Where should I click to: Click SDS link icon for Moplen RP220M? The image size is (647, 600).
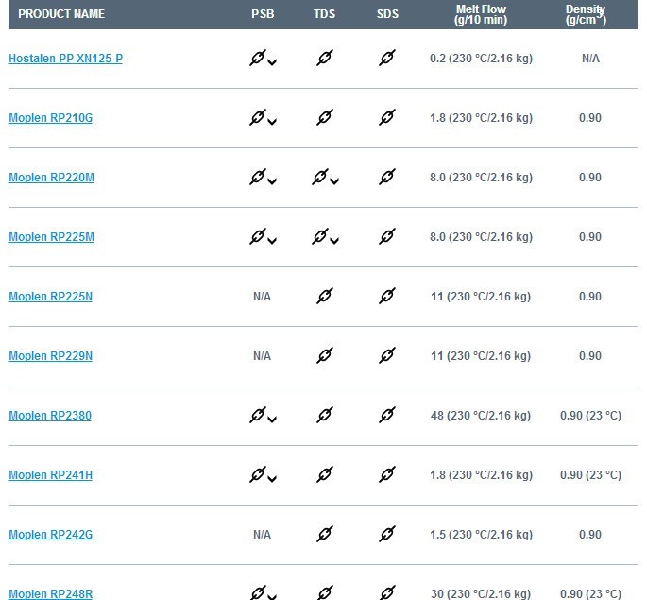[x=387, y=177]
